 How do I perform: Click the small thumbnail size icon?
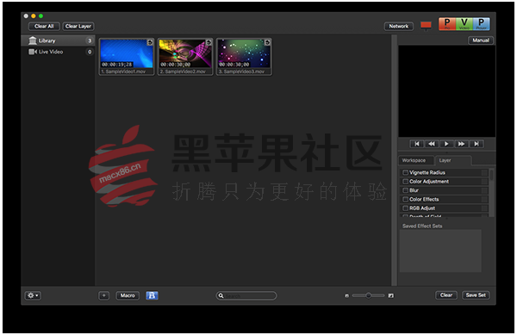tap(347, 295)
